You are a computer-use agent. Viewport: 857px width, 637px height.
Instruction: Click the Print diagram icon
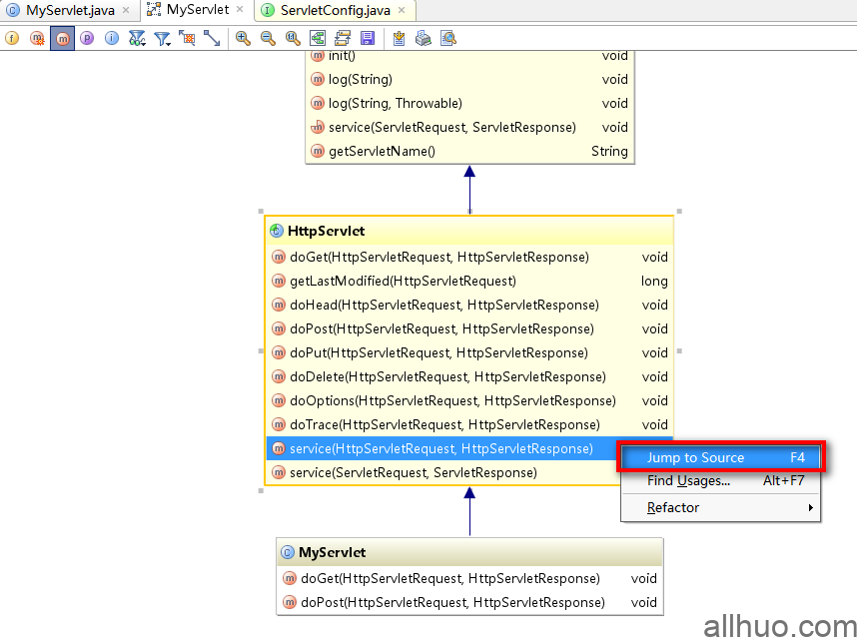[x=424, y=38]
